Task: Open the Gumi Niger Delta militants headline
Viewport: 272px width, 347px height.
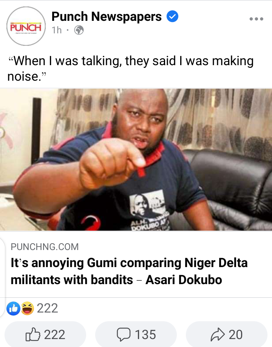Action: coord(129,271)
